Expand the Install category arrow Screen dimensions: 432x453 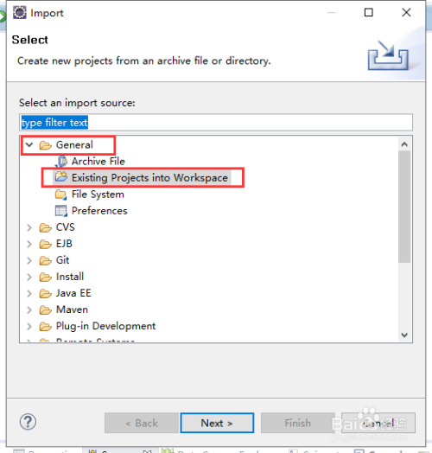pos(29,277)
